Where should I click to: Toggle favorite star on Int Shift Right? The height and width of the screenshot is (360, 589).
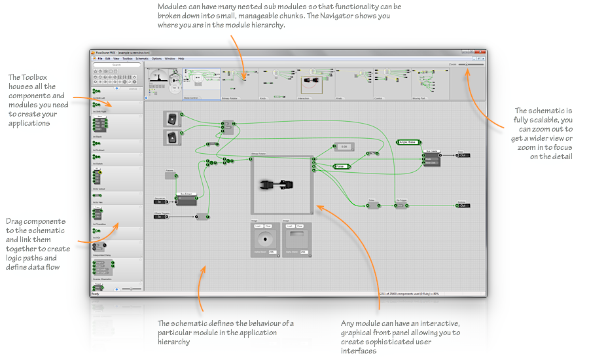[x=141, y=103]
